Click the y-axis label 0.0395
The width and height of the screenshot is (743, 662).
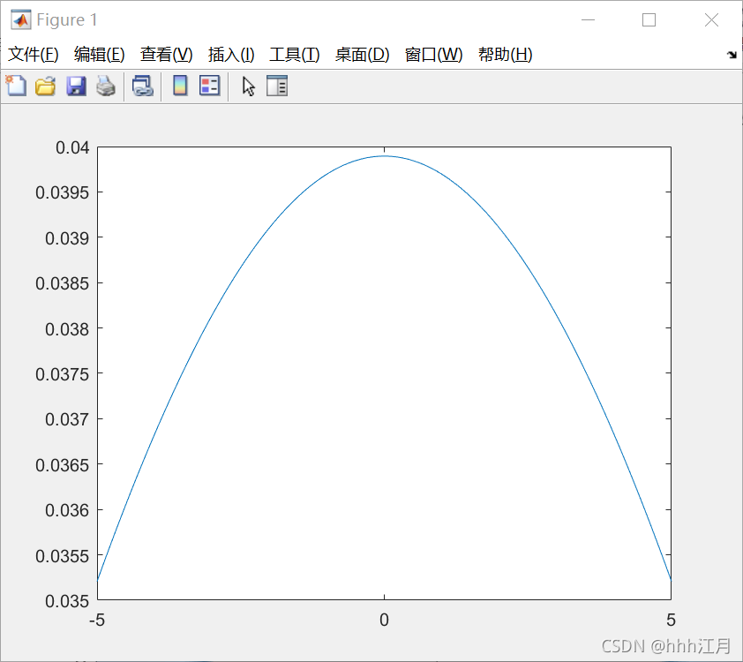point(62,192)
